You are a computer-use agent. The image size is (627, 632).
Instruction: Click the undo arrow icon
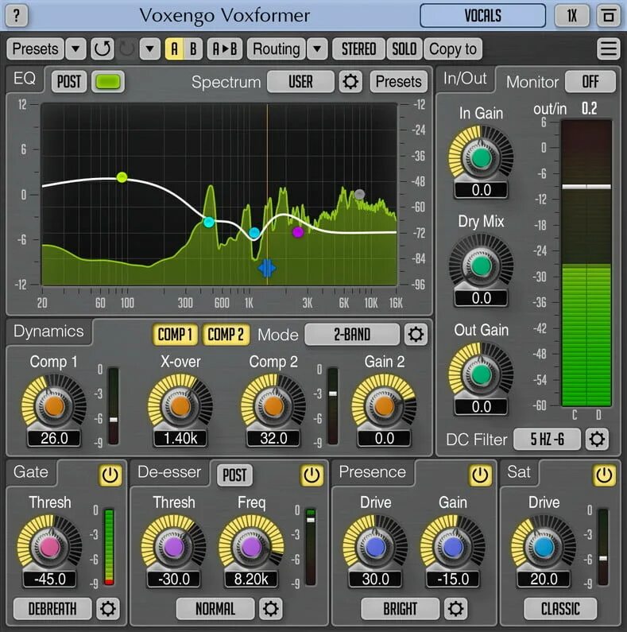point(103,48)
